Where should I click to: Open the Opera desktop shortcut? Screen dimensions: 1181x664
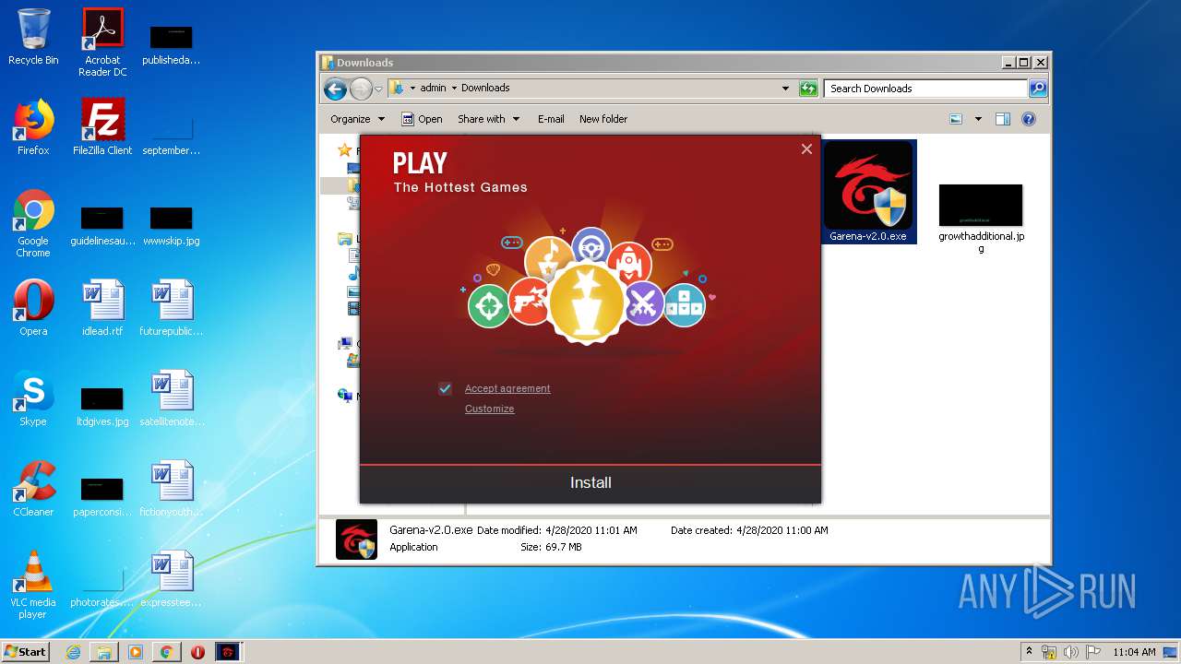[33, 308]
